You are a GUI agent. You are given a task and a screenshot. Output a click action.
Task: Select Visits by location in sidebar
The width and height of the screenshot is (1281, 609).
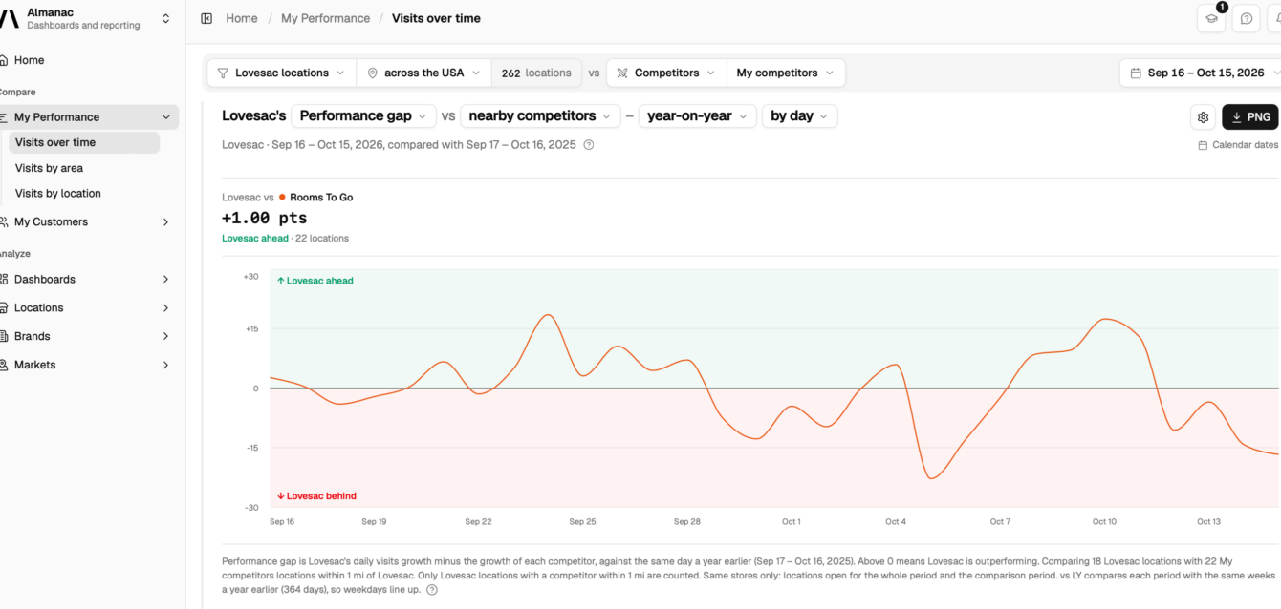tap(58, 193)
